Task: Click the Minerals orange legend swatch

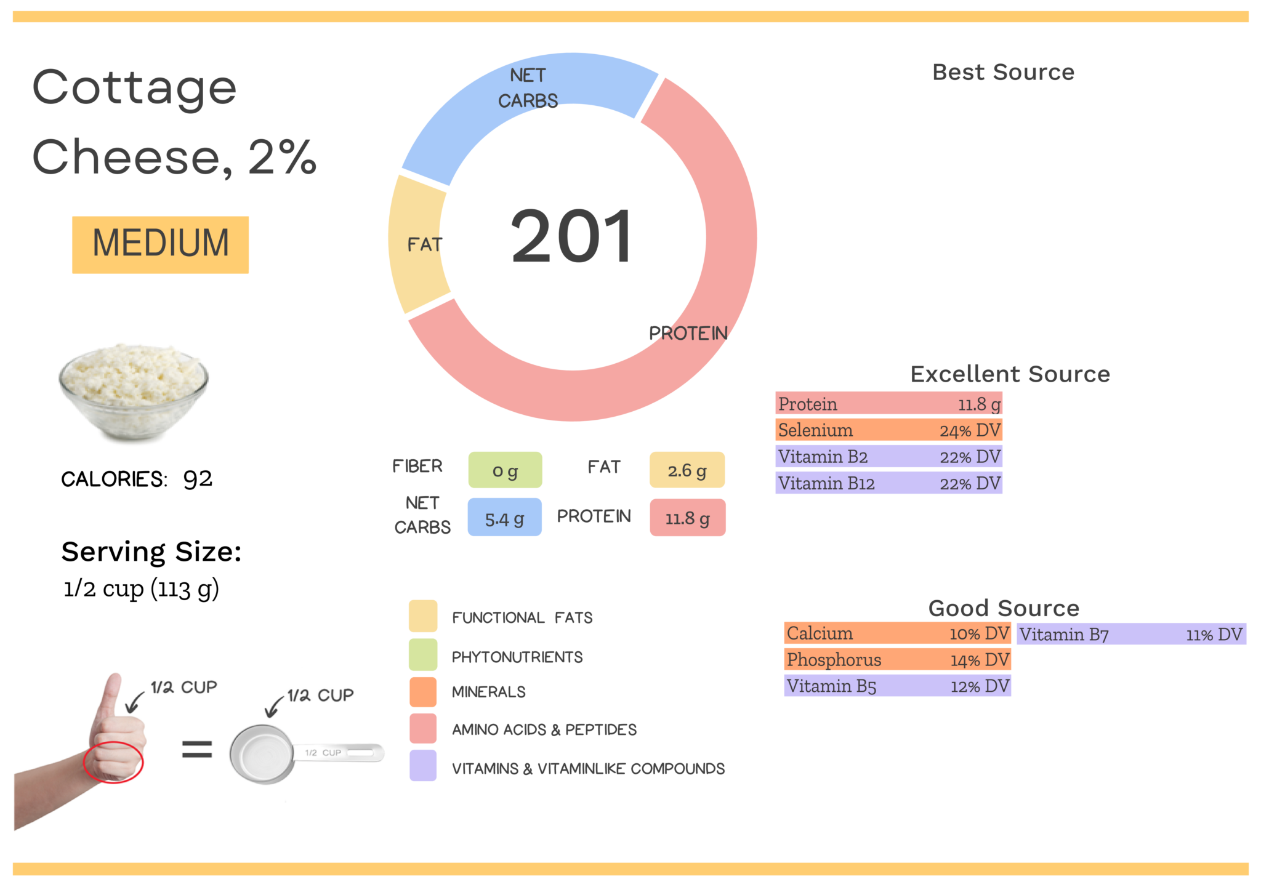Action: [x=423, y=692]
